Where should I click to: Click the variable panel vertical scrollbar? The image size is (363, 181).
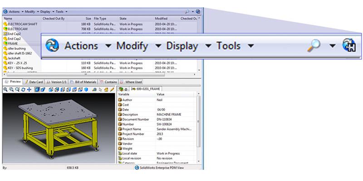click(198, 121)
